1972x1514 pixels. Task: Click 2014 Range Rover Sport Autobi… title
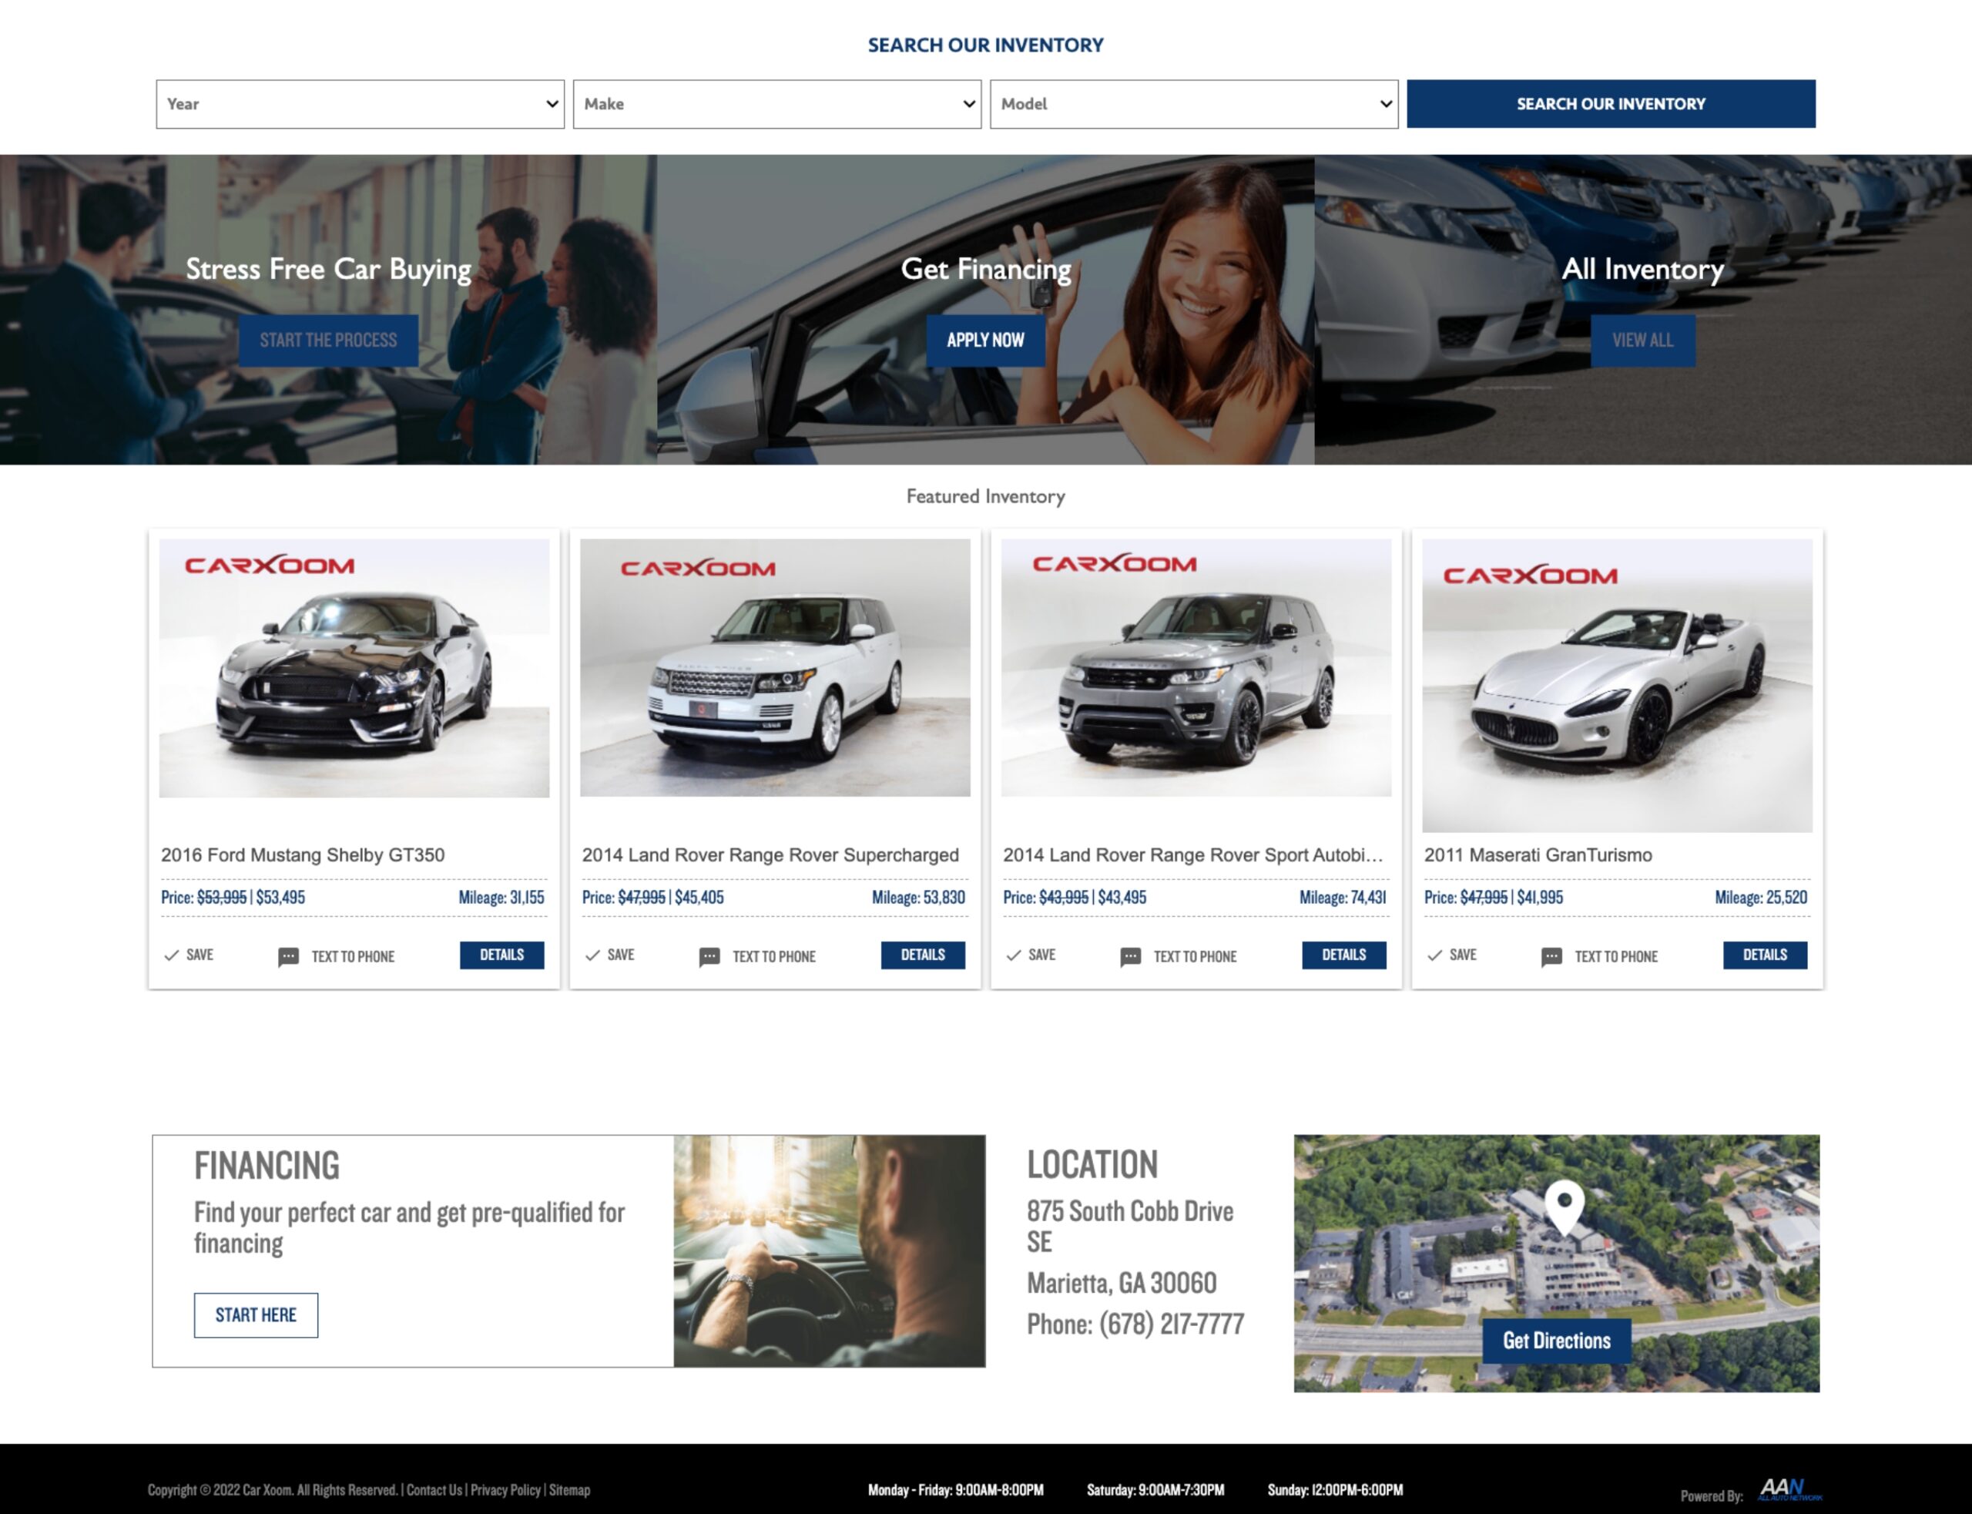coord(1192,854)
